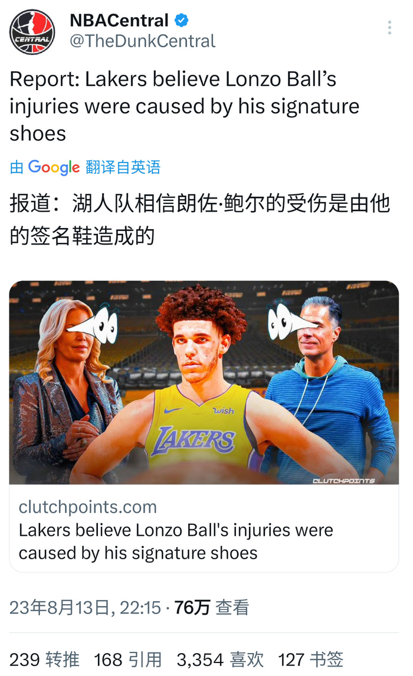Click the translated Chinese tweet text
Viewport: 413px width, 676px height.
(200, 219)
